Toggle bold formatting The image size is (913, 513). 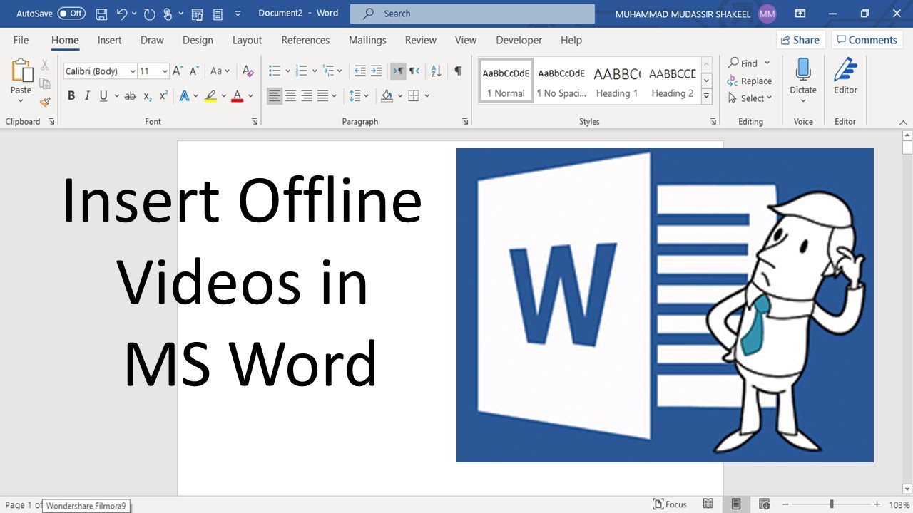tap(71, 96)
